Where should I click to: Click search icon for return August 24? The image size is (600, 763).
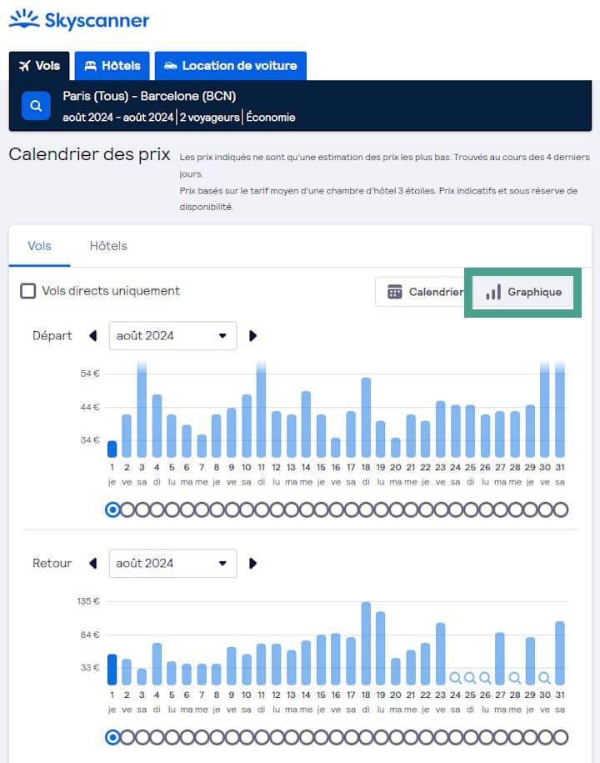pyautogui.click(x=455, y=678)
